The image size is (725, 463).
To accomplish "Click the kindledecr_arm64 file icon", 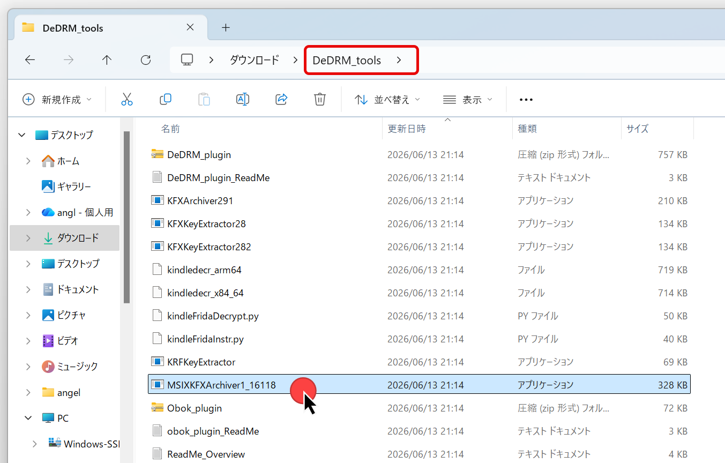I will [157, 270].
